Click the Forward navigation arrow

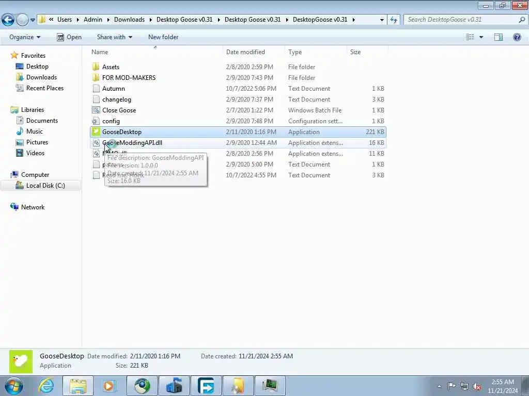[22, 20]
